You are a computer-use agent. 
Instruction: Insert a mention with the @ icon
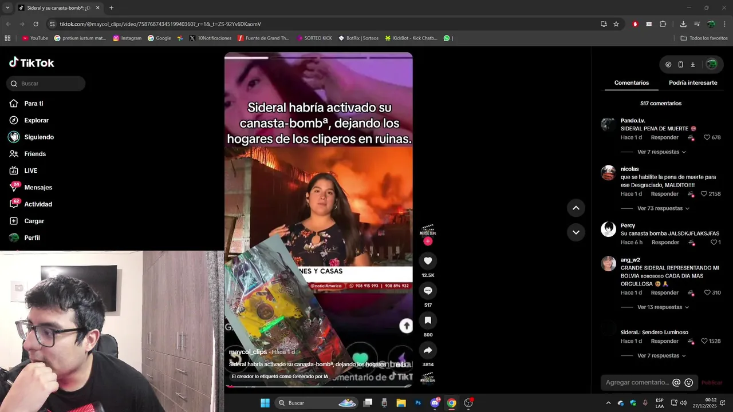point(676,382)
